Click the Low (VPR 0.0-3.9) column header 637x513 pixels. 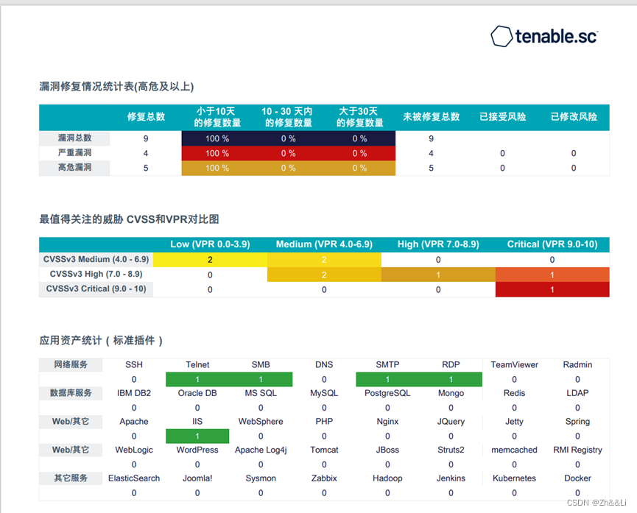(210, 244)
